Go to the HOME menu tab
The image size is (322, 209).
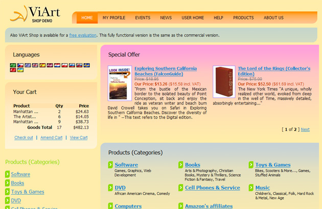point(87,18)
